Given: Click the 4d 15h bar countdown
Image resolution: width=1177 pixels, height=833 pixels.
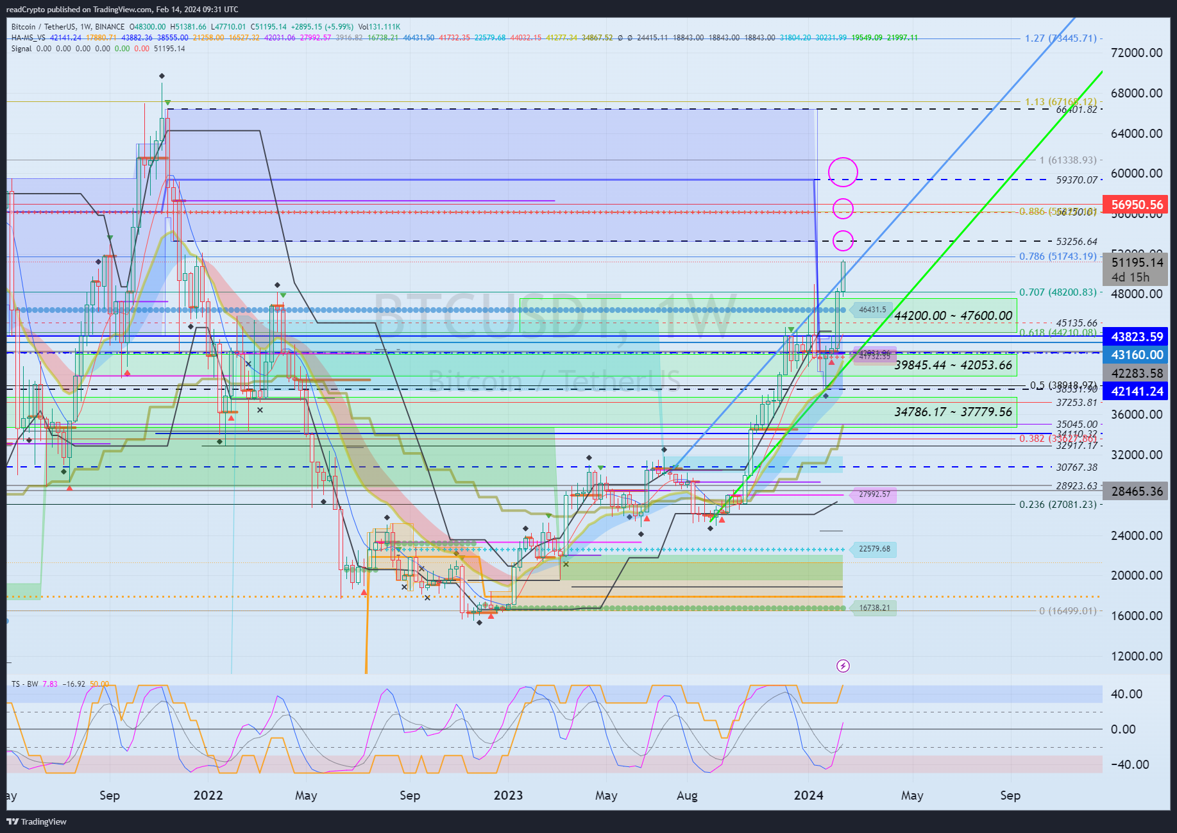Looking at the screenshot, I should click(1131, 278).
